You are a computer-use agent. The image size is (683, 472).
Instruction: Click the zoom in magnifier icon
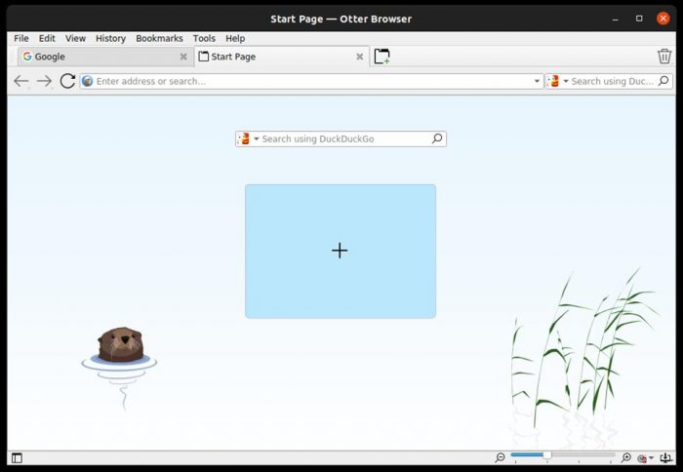(626, 457)
